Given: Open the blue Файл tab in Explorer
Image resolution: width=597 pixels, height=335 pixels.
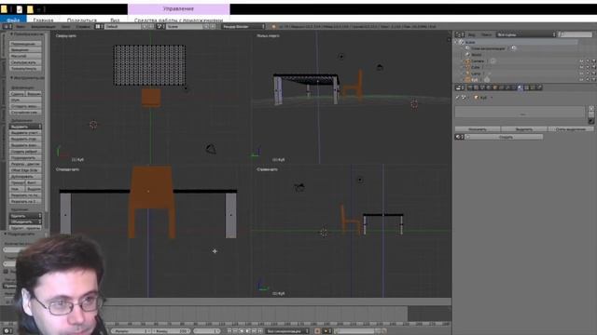Looking at the screenshot, I should click(13, 20).
